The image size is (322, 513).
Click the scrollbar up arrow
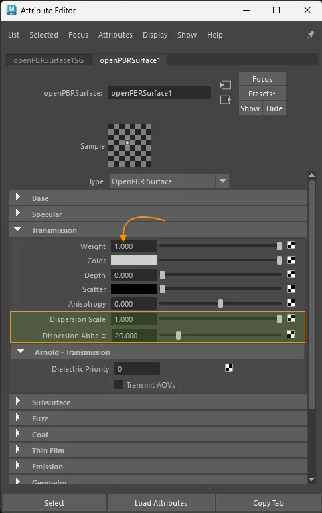(x=311, y=175)
